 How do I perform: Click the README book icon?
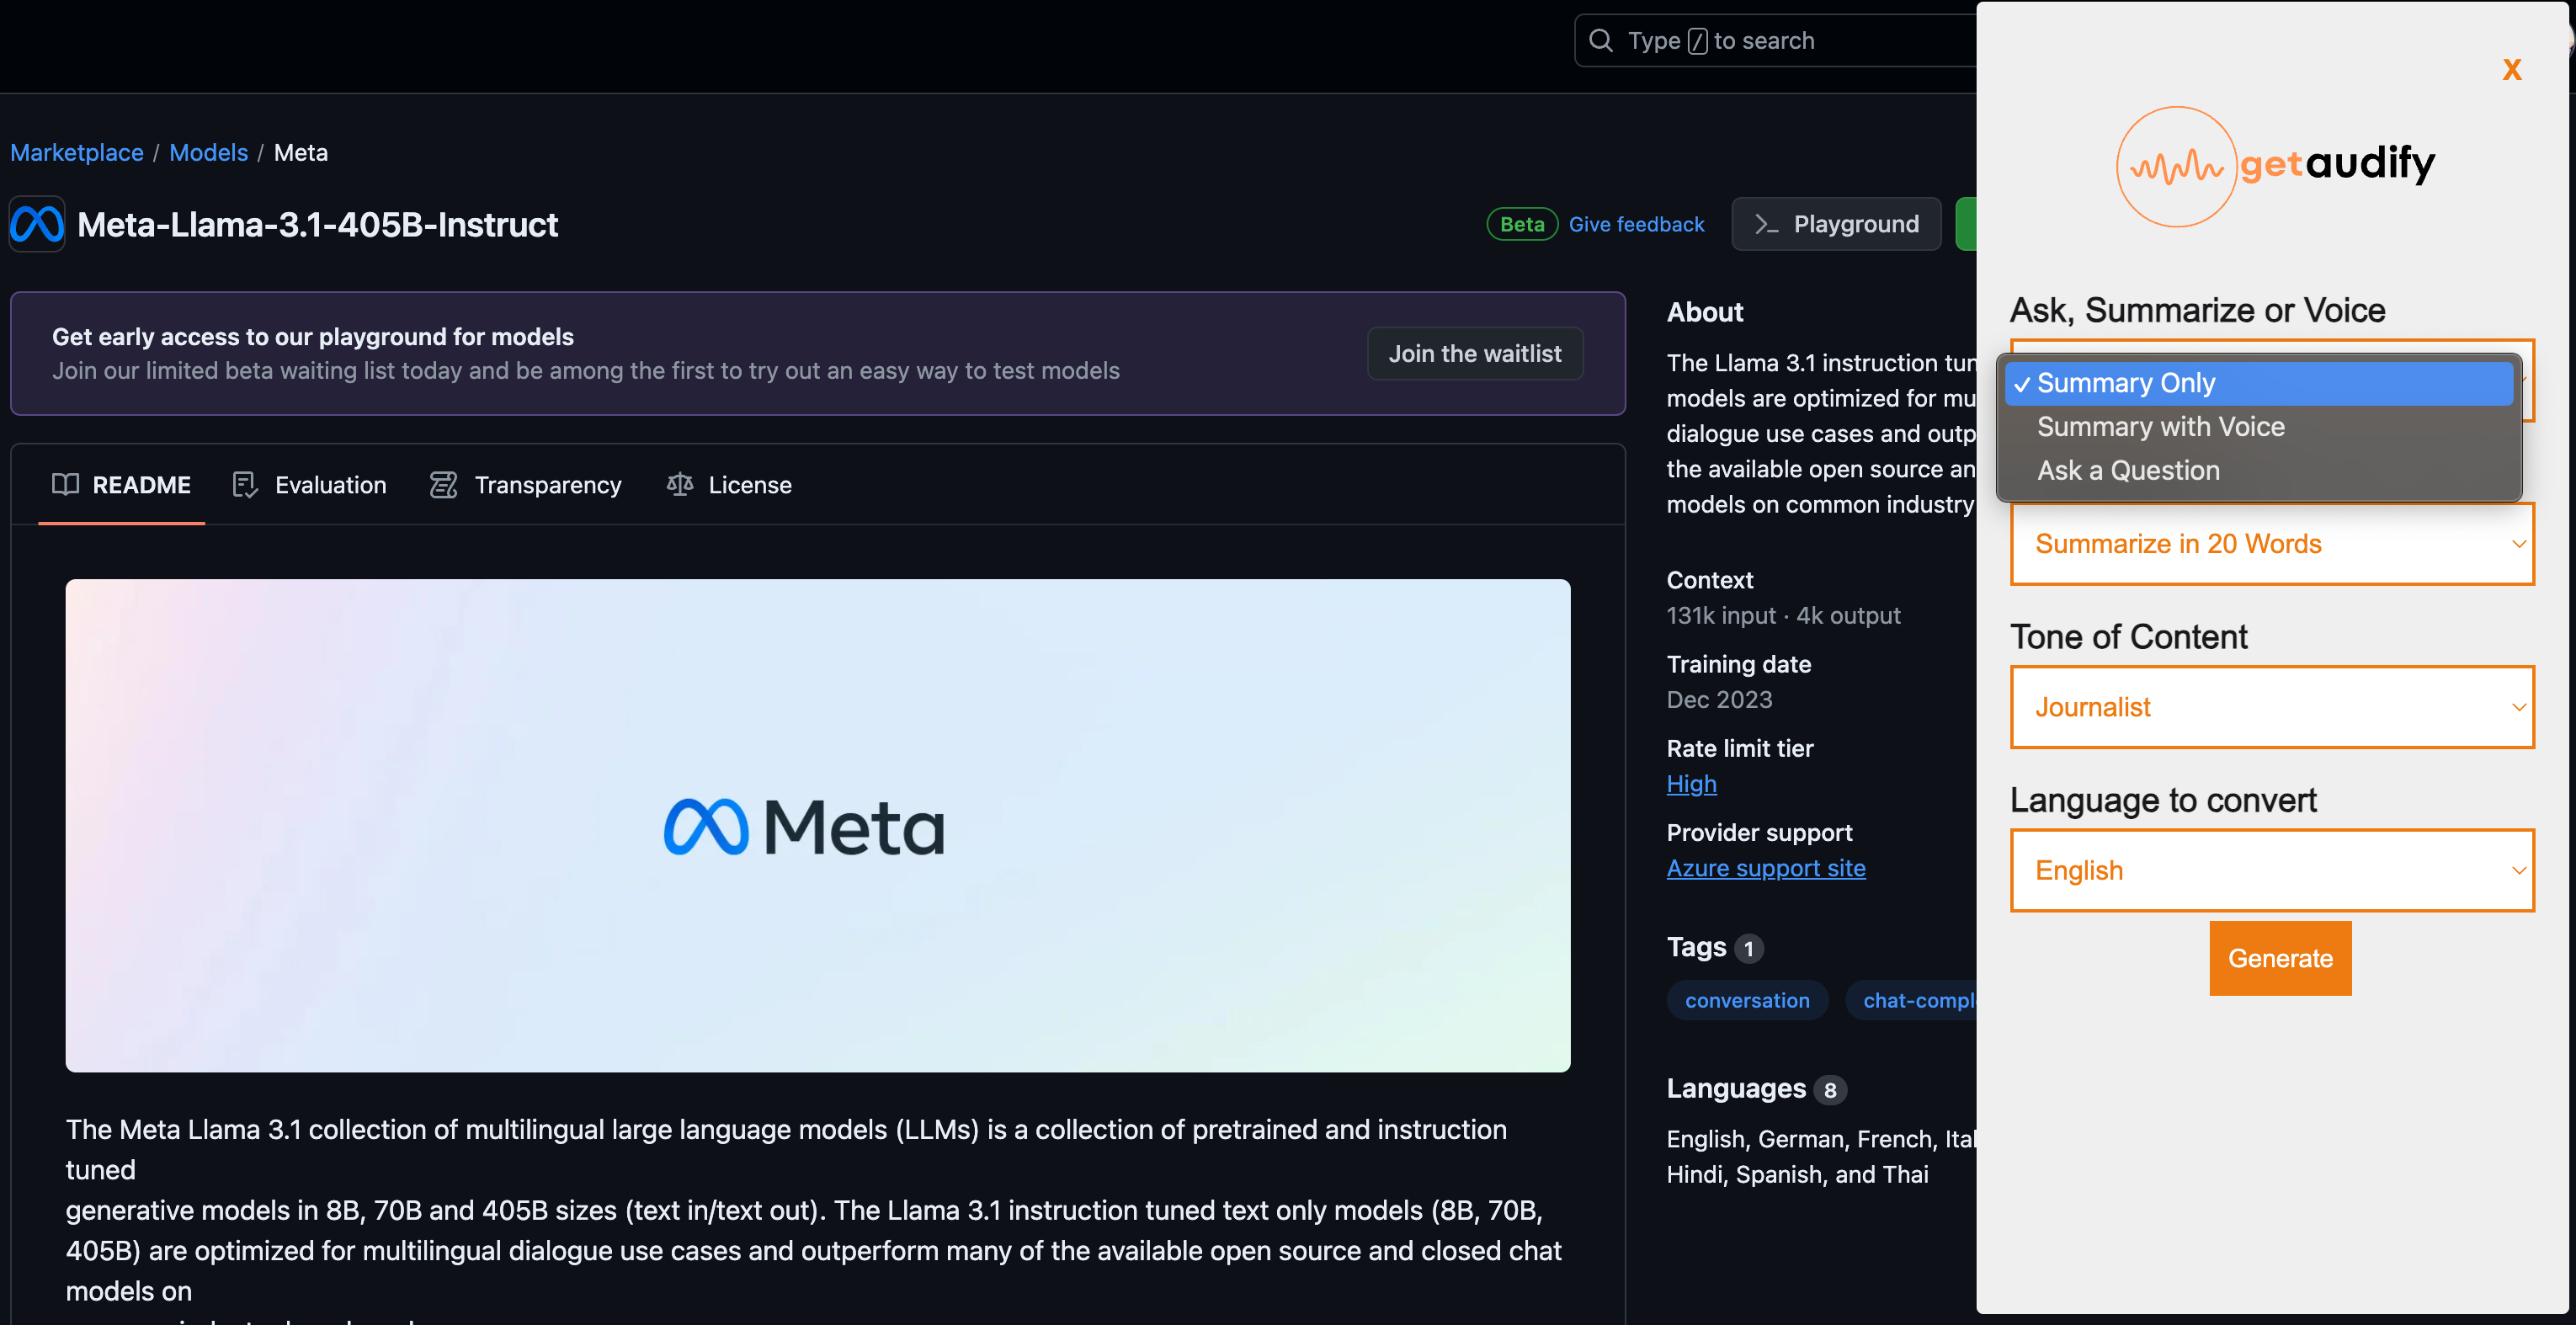point(65,485)
